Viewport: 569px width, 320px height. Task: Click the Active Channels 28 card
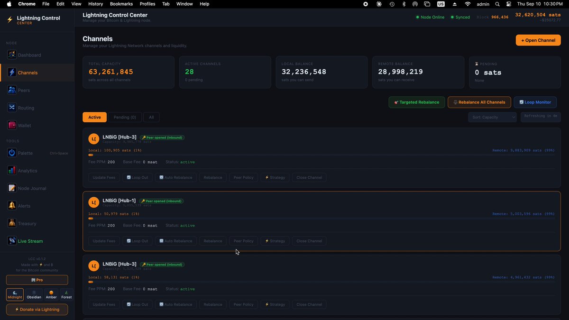225,72
